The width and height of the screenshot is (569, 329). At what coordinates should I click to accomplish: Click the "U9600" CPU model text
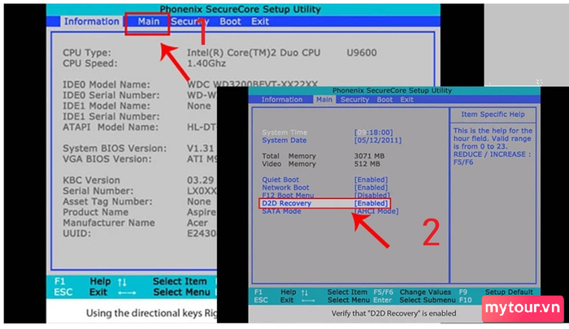point(362,53)
